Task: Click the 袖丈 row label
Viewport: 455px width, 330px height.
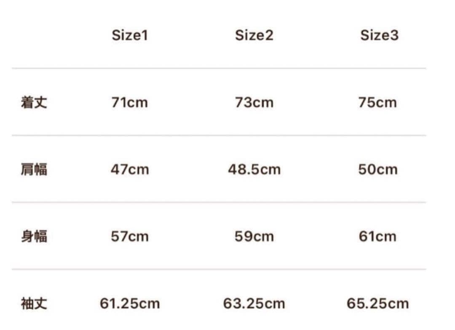Action: pyautogui.click(x=34, y=303)
